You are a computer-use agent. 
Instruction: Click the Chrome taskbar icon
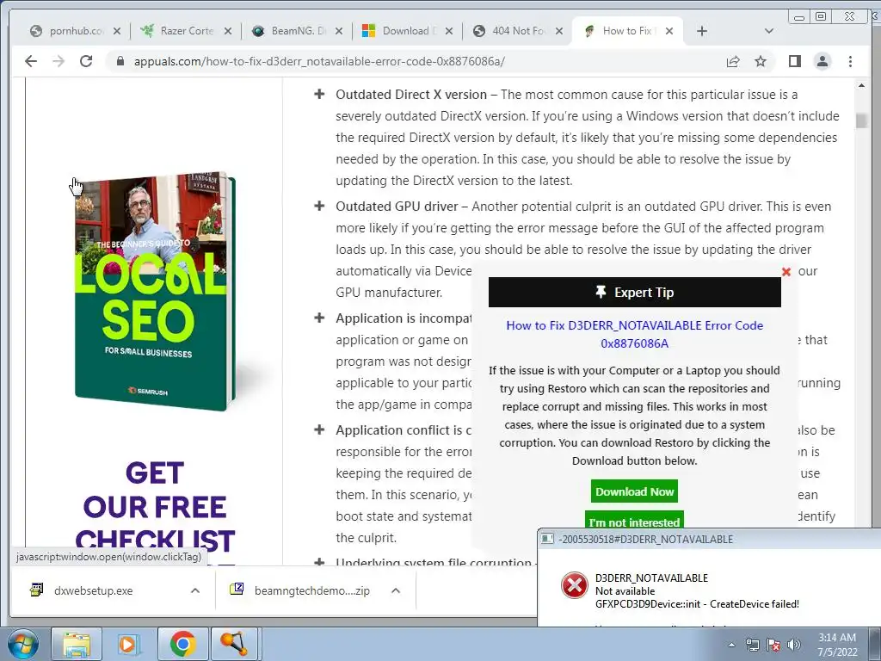(x=182, y=644)
